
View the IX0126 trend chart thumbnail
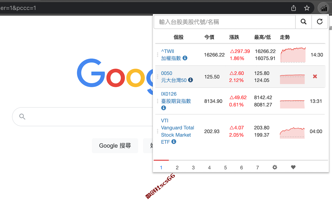tap(292, 104)
